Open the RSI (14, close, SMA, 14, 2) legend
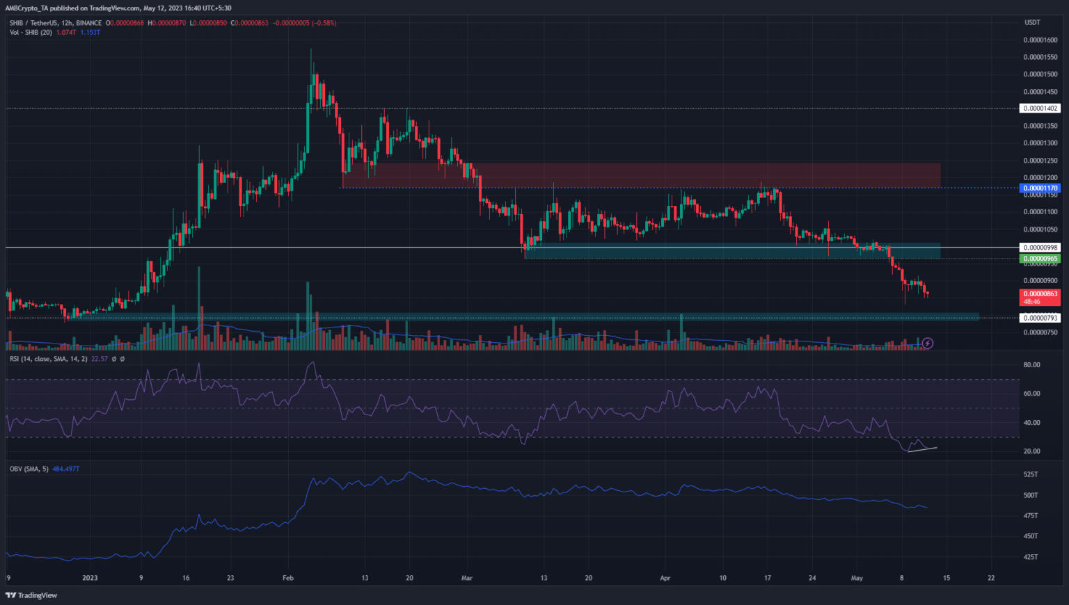This screenshot has height=605, width=1069. pyautogui.click(x=49, y=359)
